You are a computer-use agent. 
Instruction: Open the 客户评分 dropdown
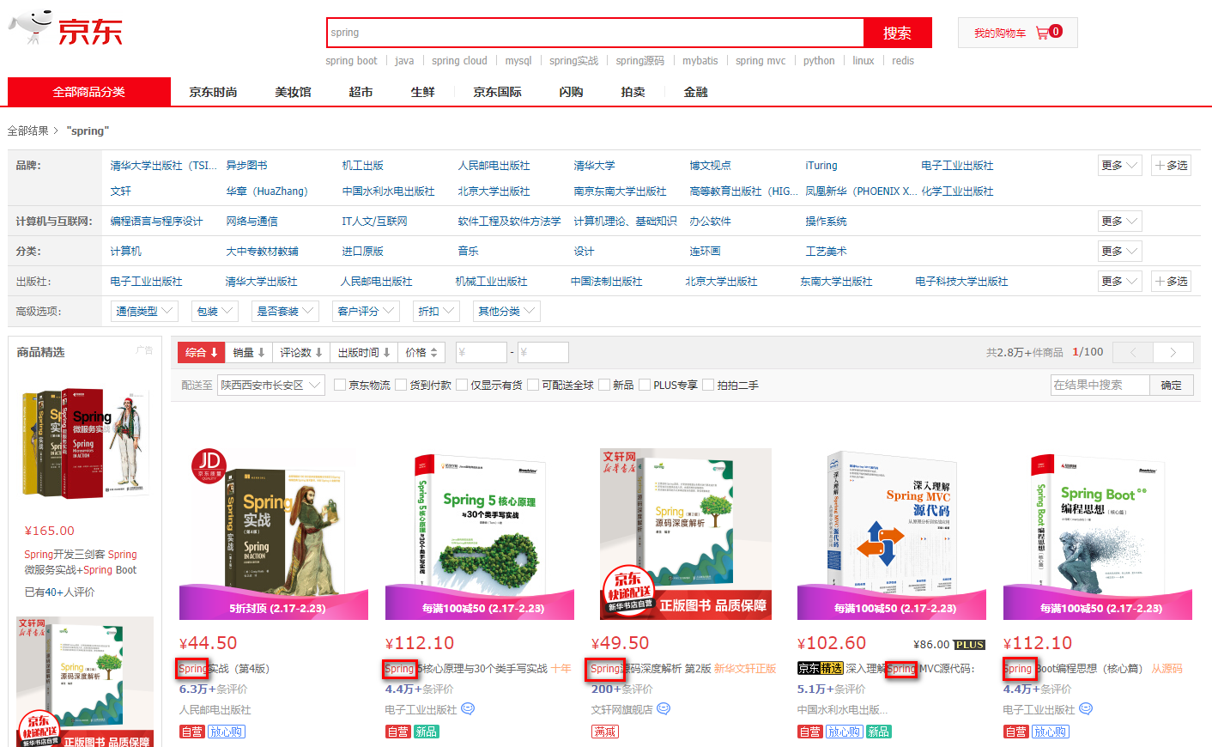(x=366, y=311)
